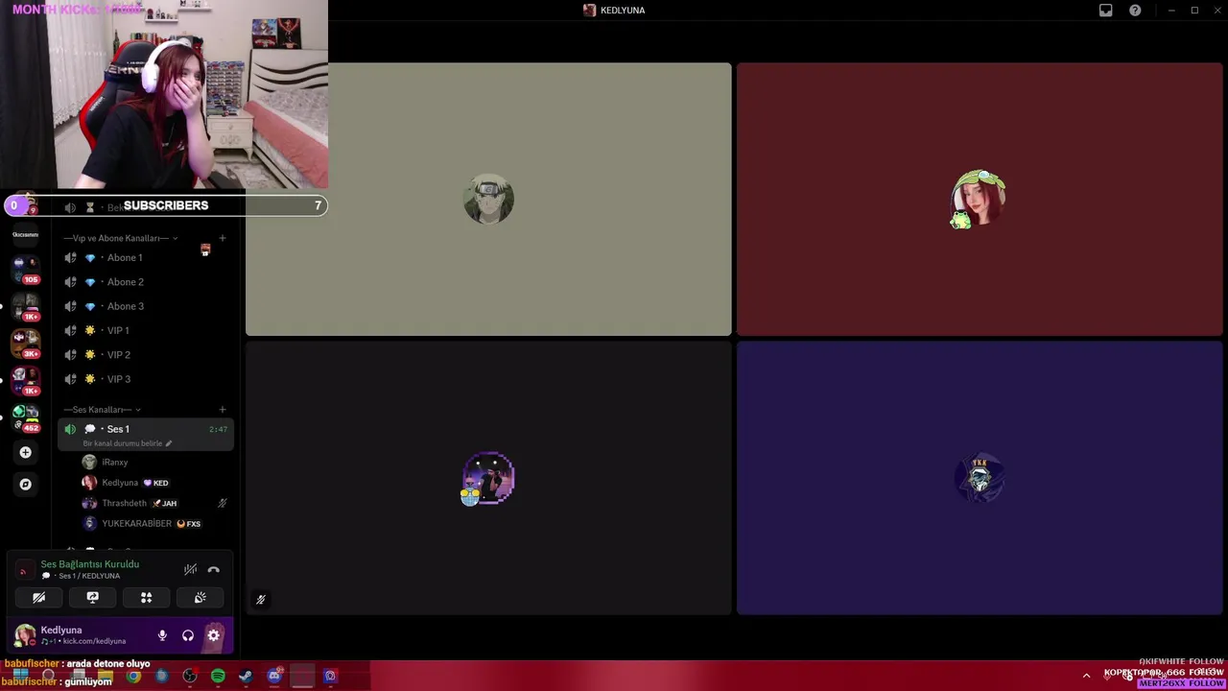Image resolution: width=1228 pixels, height=691 pixels.
Task: Join the Abone 2 voice channel
Action: tap(144, 282)
